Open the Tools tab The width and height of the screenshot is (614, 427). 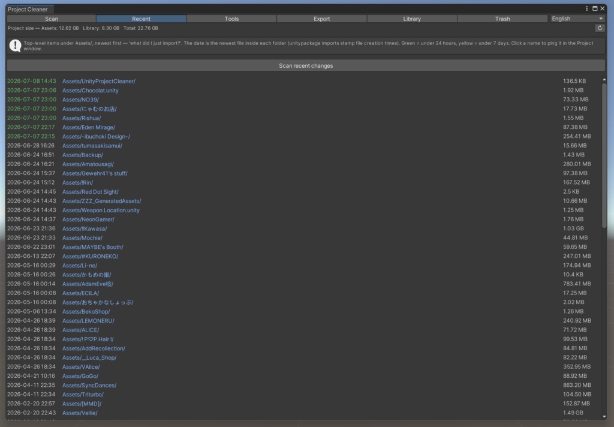point(231,19)
